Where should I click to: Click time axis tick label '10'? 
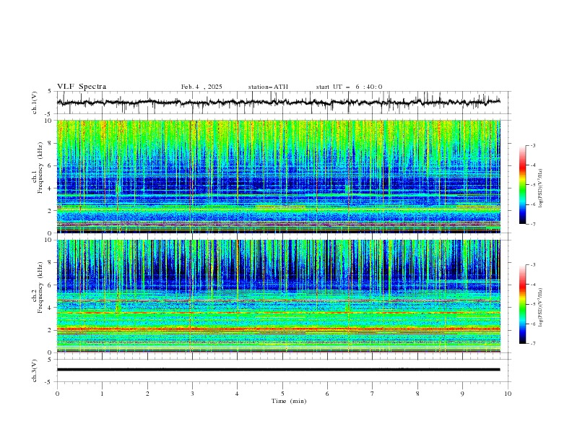tap(508, 394)
